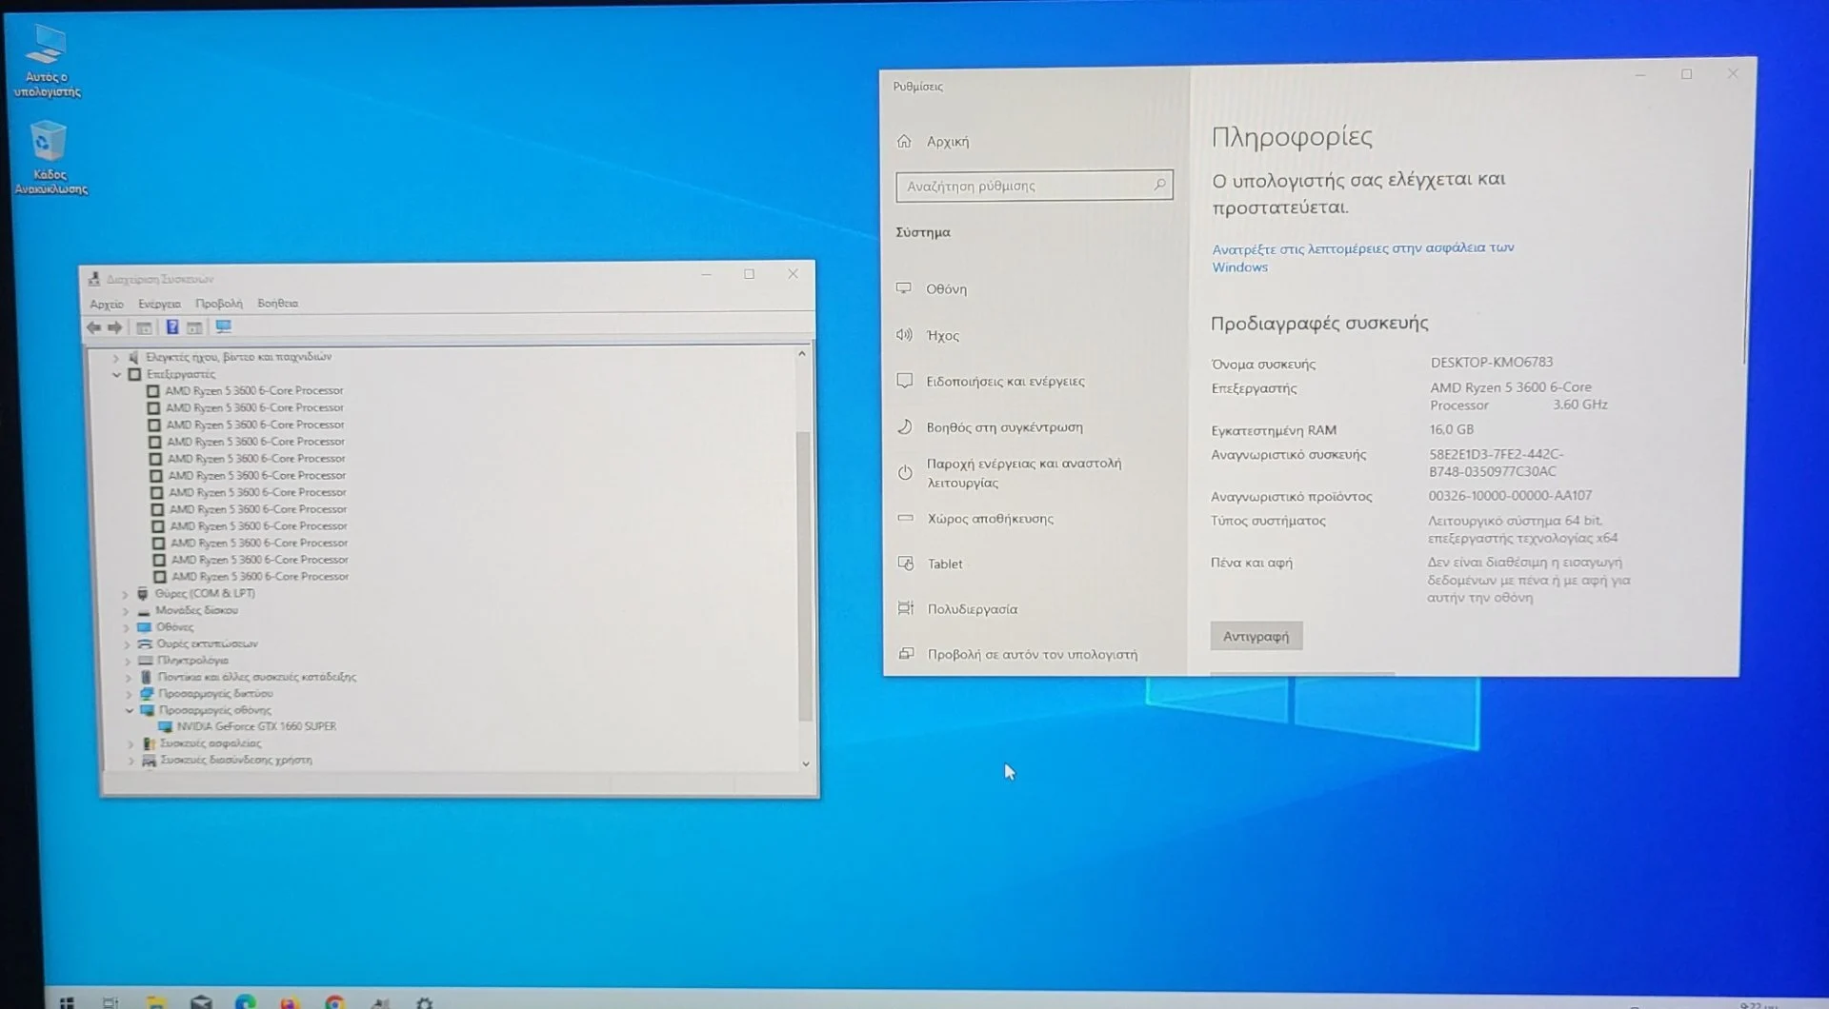Open Χώρος αποθήκευσης settings page
Screen dimensions: 1829x1009
click(x=990, y=519)
